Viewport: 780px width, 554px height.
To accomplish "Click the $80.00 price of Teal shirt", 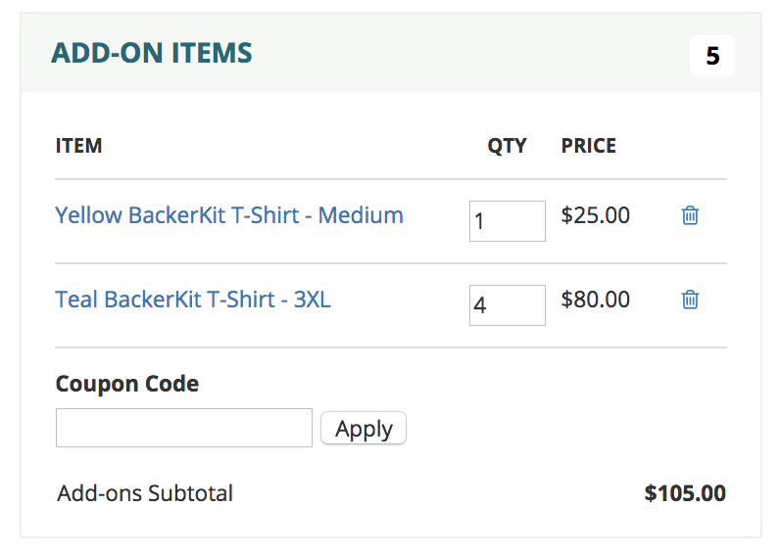I will pyautogui.click(x=596, y=300).
